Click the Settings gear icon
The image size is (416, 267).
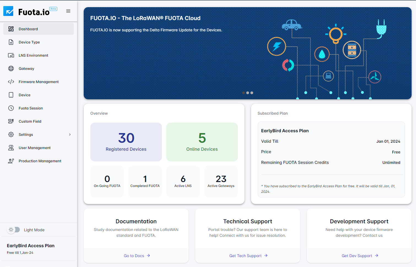click(x=11, y=134)
